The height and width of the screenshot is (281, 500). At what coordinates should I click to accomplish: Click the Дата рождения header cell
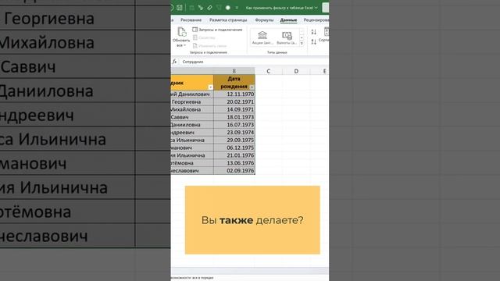coord(234,83)
